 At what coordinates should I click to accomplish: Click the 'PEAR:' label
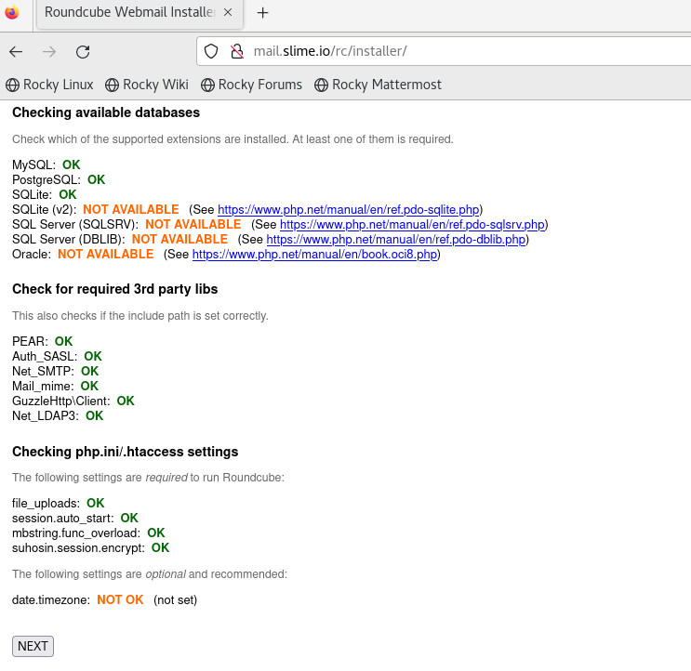tap(30, 342)
